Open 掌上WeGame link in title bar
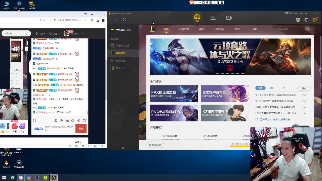Image resolution: width=322 pixels, height=181 pixels. pos(294,14)
